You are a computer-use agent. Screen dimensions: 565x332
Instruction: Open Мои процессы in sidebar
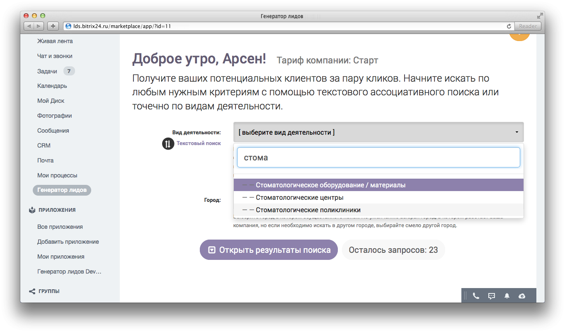click(57, 175)
